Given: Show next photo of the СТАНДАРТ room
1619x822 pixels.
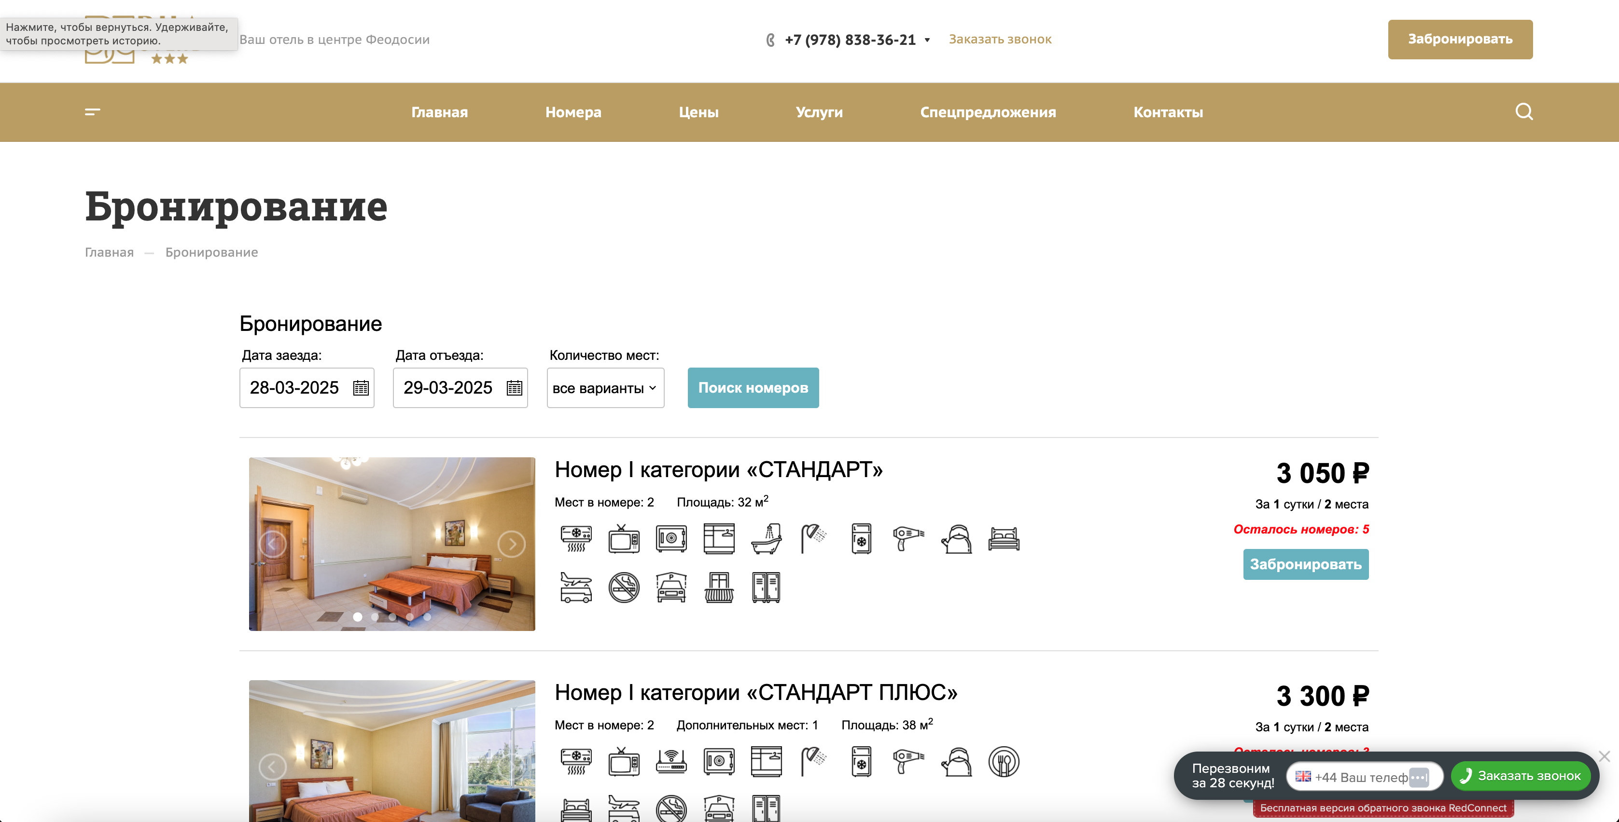Looking at the screenshot, I should coord(512,544).
